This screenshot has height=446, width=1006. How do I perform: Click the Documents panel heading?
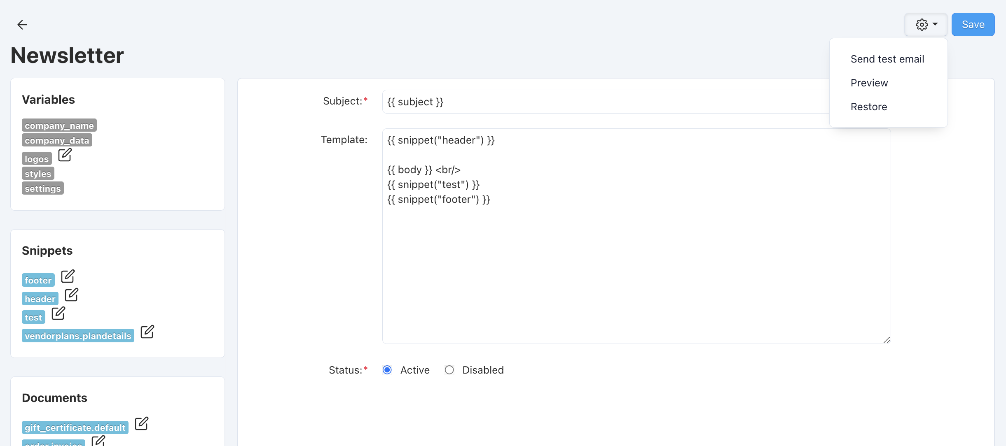pos(54,398)
